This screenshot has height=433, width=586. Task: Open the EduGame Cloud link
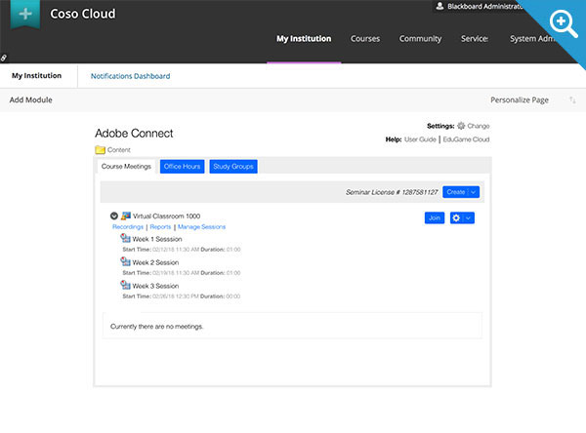point(466,139)
